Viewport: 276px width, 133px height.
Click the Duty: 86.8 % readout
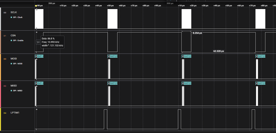pyautogui.click(x=48, y=39)
